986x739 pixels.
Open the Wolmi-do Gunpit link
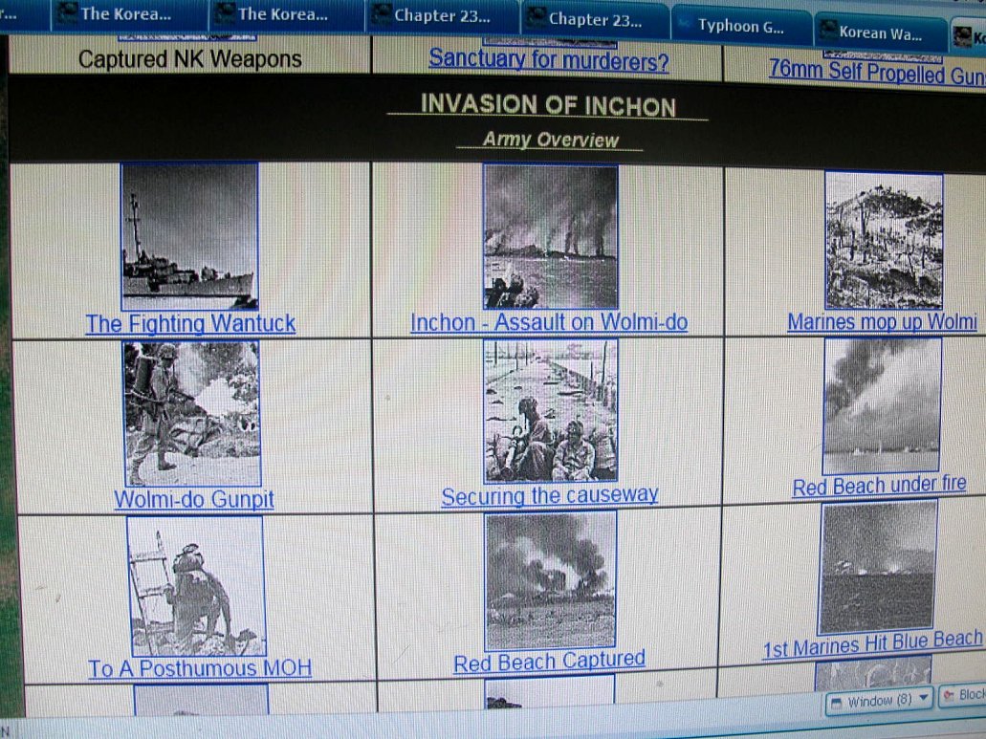coord(194,500)
